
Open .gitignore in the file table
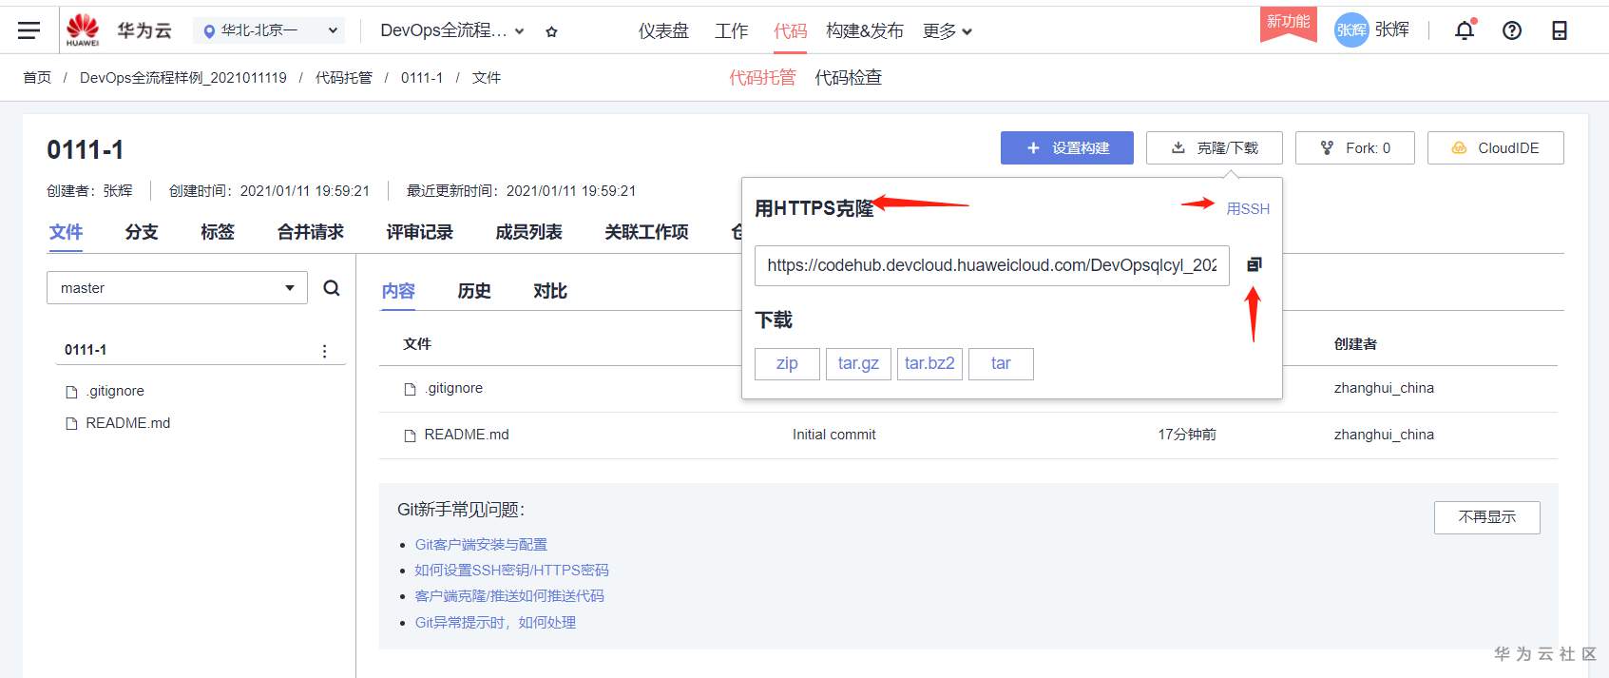[x=454, y=388]
